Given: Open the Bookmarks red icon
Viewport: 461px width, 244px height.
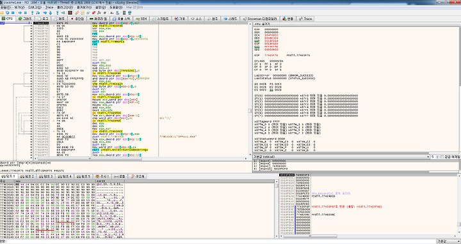Looking at the screenshot, I should pyautogui.click(x=93, y=13).
